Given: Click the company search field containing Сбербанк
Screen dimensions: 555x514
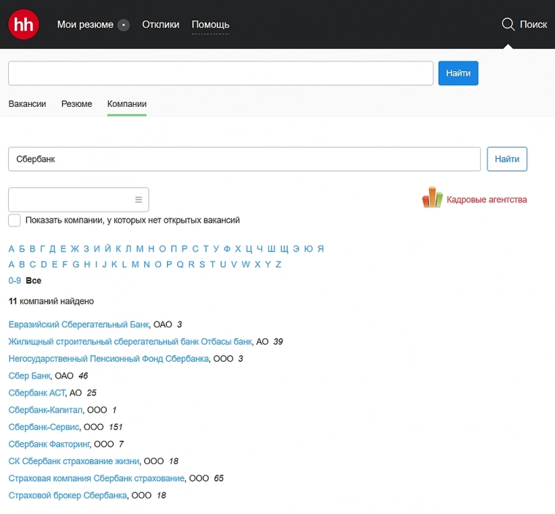Looking at the screenshot, I should click(244, 159).
